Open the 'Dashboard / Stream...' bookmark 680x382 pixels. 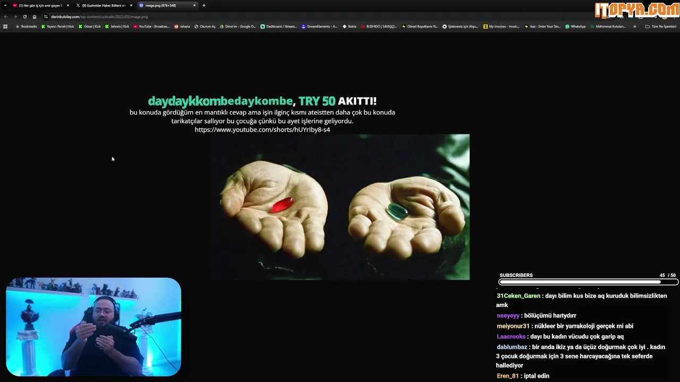(x=279, y=26)
